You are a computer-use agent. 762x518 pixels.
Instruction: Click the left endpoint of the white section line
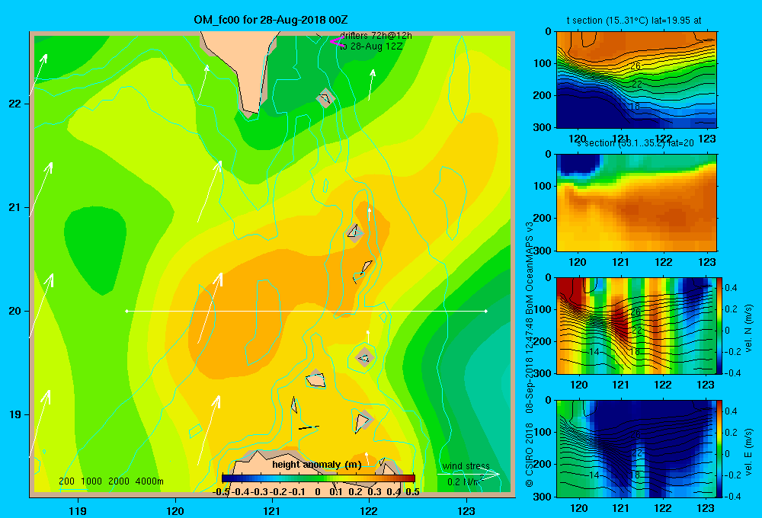[x=126, y=311]
